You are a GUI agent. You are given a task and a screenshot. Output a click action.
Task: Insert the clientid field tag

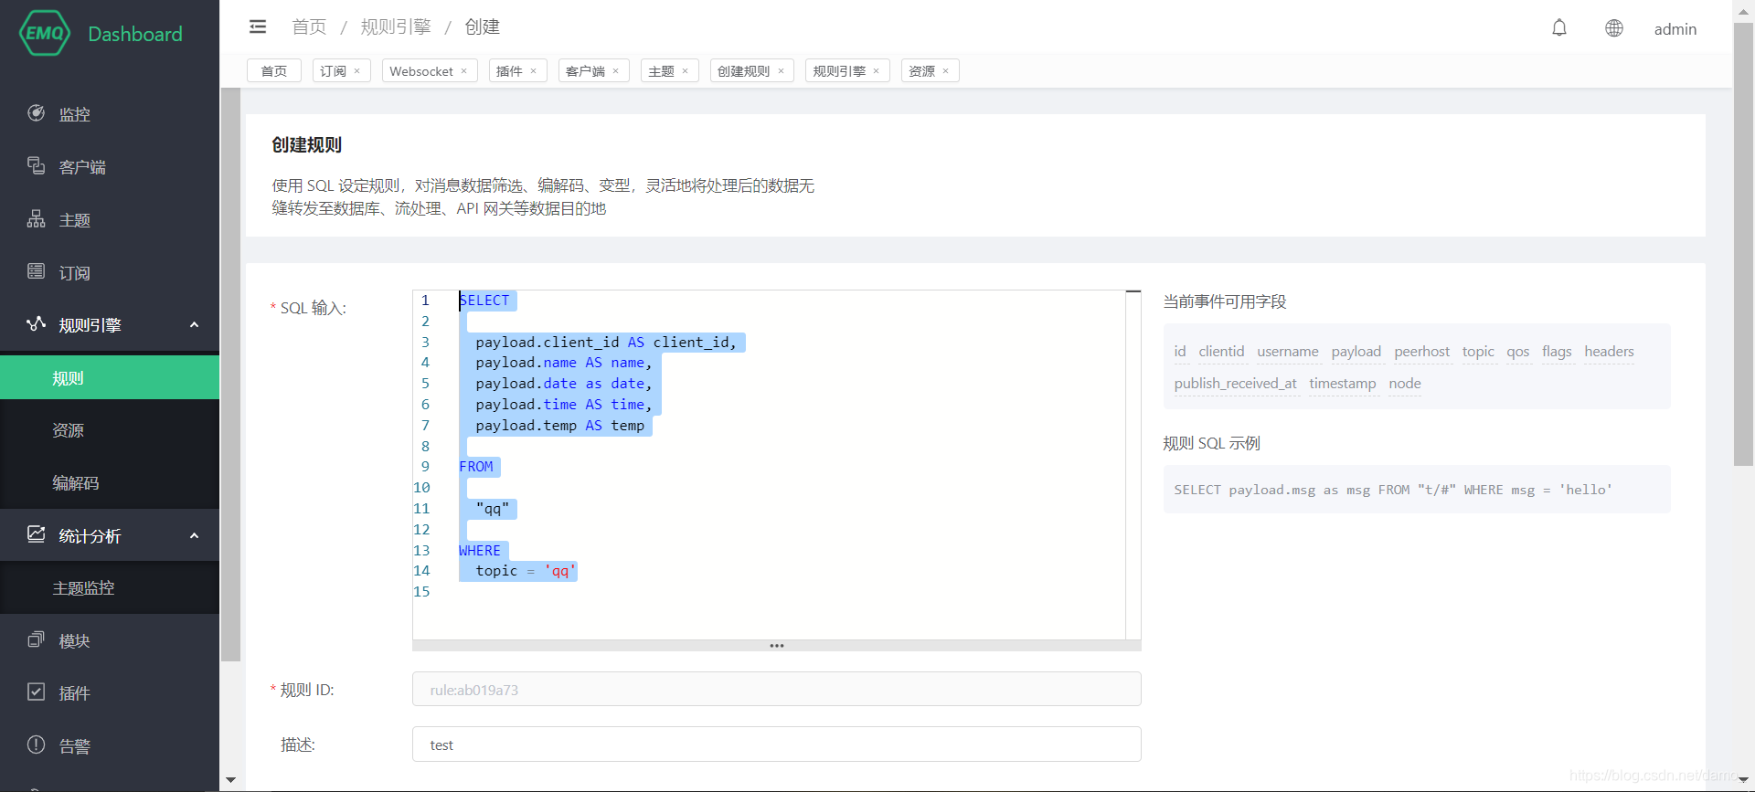click(x=1221, y=352)
